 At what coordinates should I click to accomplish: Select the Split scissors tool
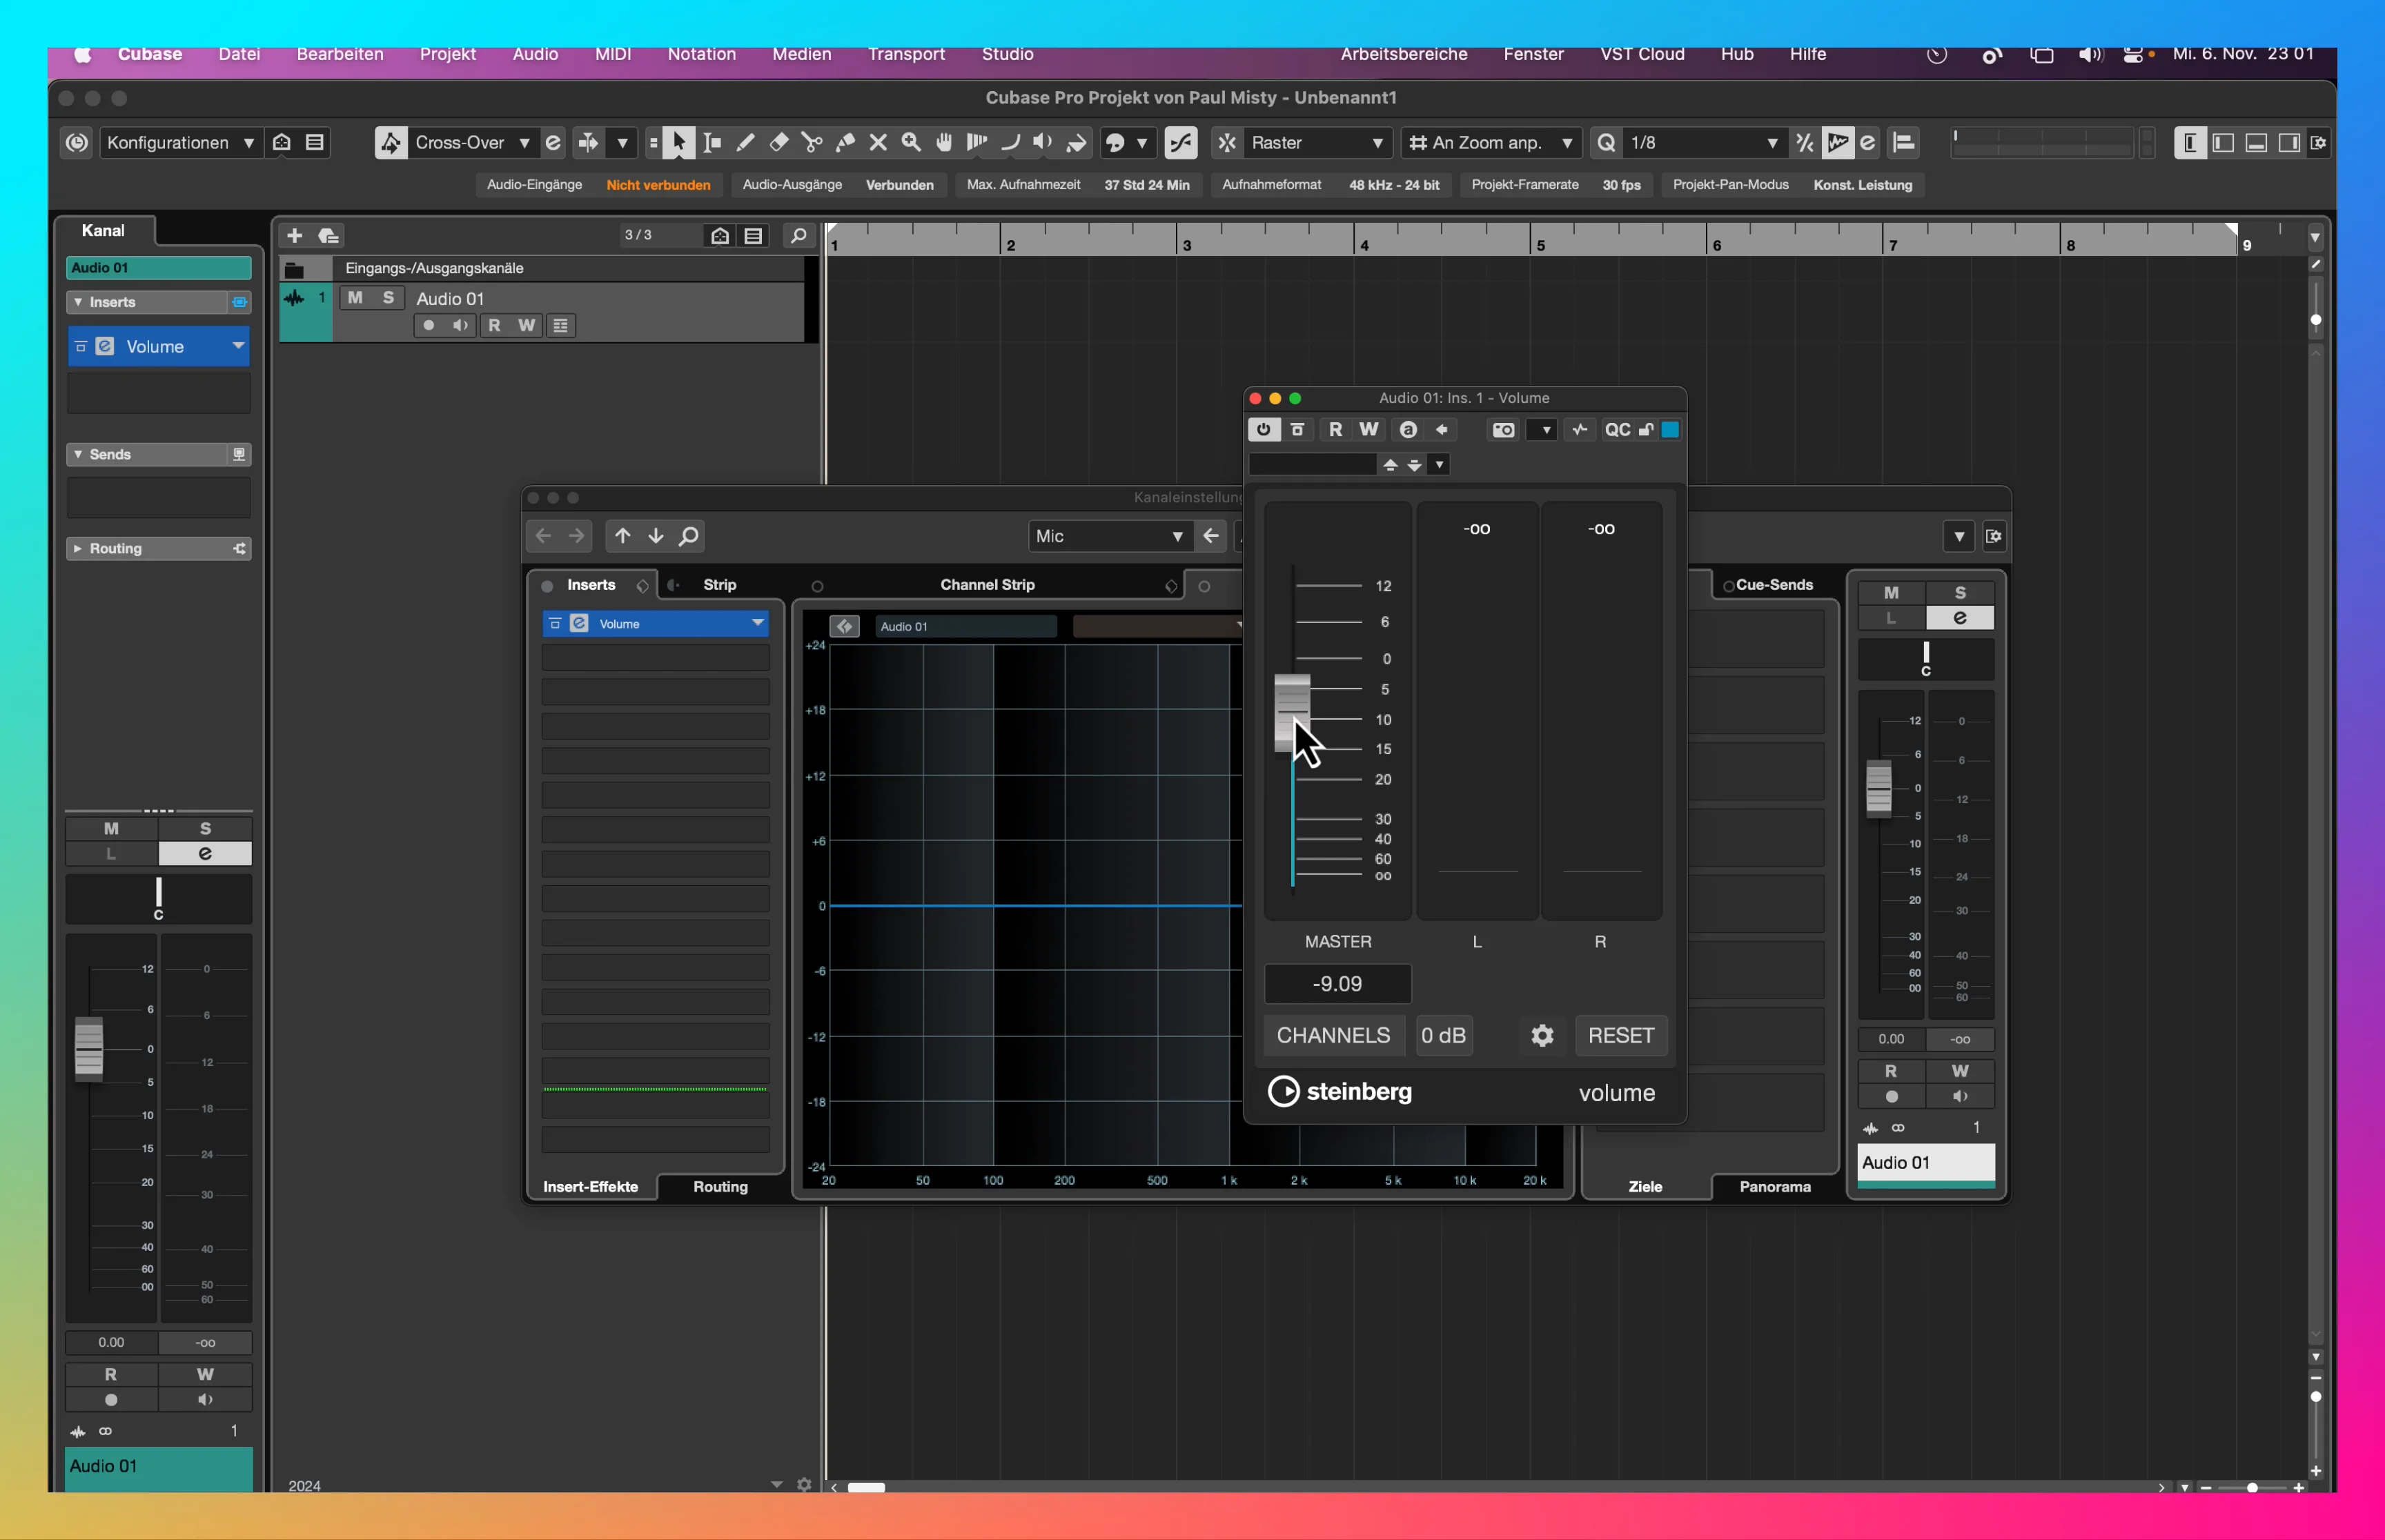pyautogui.click(x=811, y=143)
